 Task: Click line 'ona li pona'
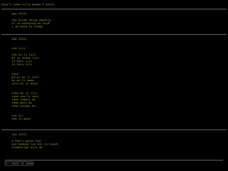(x=21, y=119)
